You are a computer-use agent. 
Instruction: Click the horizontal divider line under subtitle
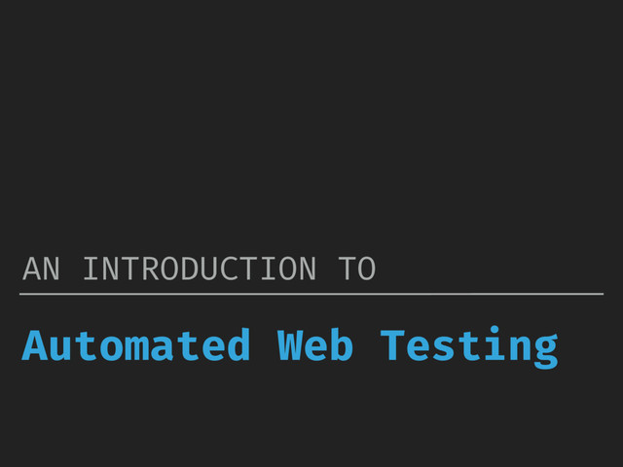click(x=311, y=294)
